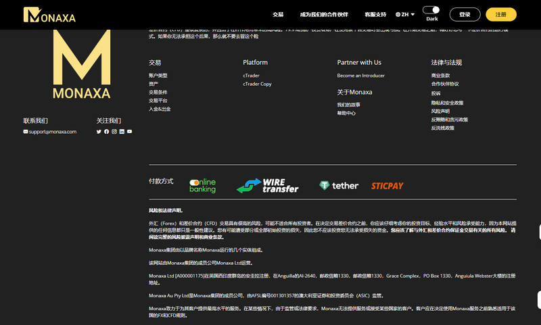541x325 pixels.
Task: Click the Monaxa logo in the header
Action: pos(49,15)
